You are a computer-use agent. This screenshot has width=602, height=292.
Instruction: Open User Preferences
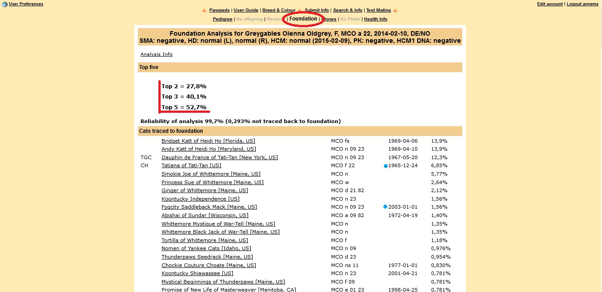[x=26, y=4]
